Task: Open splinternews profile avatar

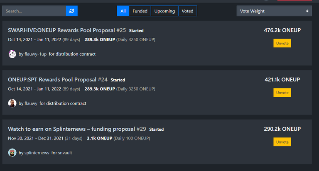Action: point(12,153)
